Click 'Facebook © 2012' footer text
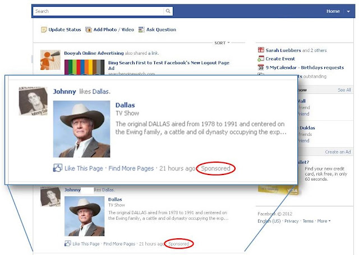The image size is (359, 255). 275,214
